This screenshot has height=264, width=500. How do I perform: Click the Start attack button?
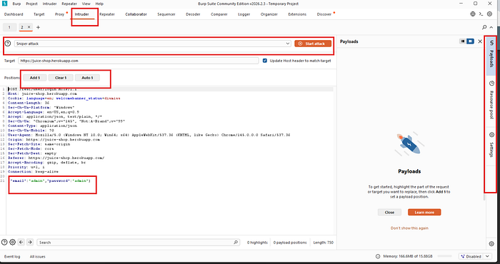click(313, 44)
